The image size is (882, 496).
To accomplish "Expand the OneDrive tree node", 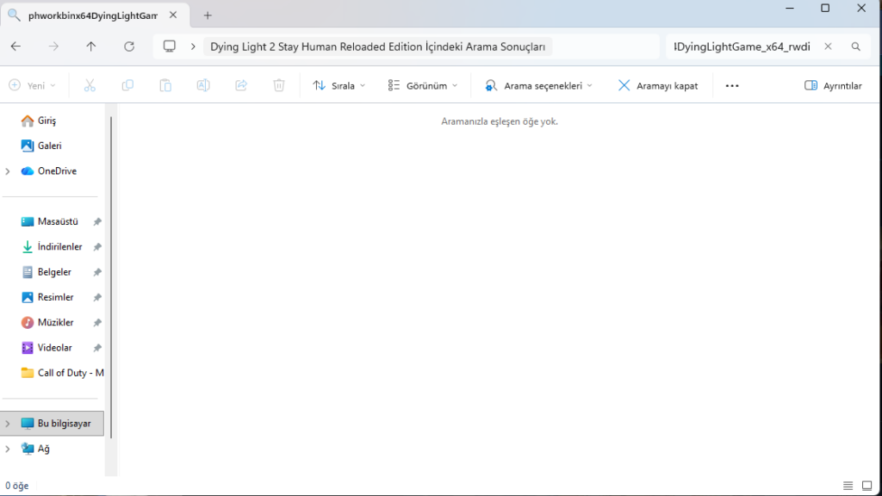I will point(8,171).
